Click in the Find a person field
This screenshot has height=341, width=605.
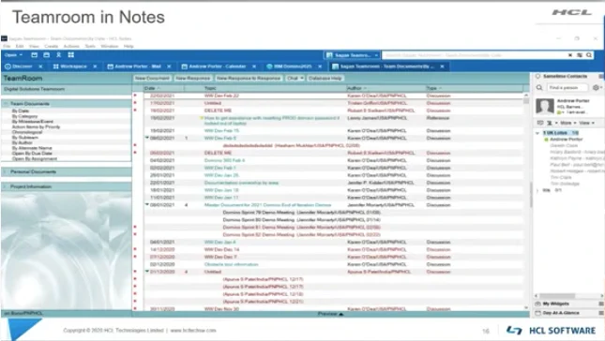pos(567,88)
